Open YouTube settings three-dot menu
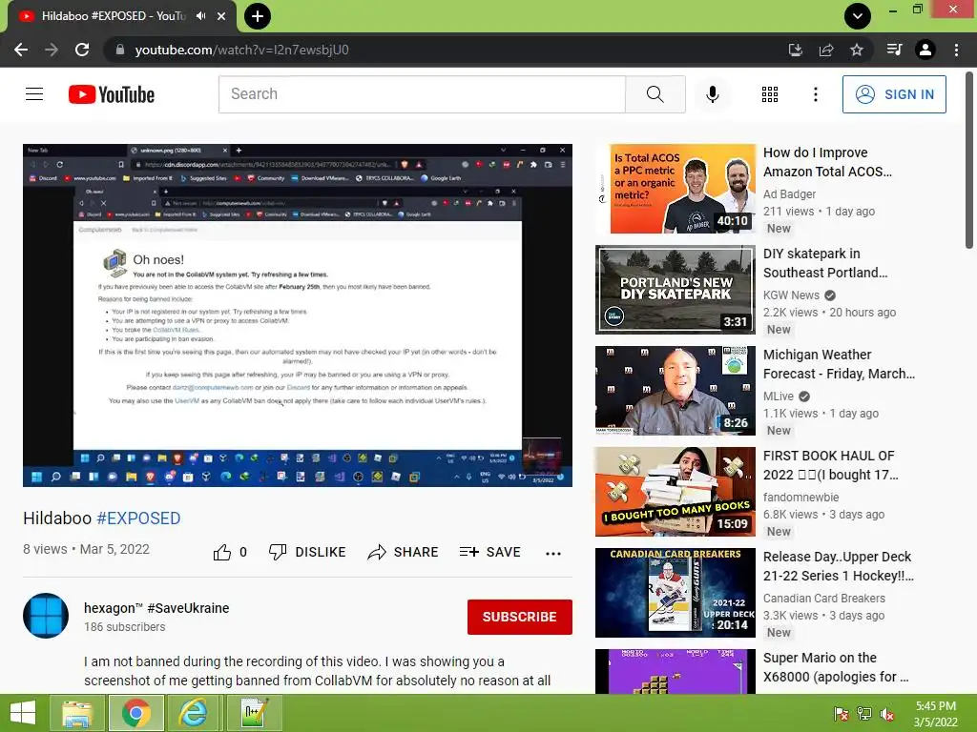Viewport: 977px width, 732px height. (815, 94)
